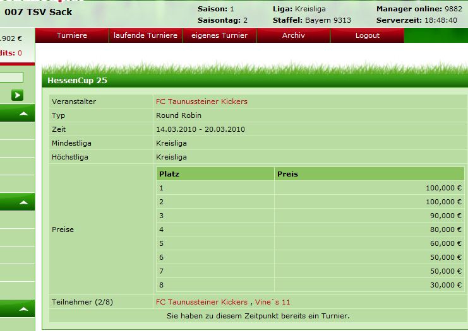Collapse the second sidebar section arrow

pos(23,202)
